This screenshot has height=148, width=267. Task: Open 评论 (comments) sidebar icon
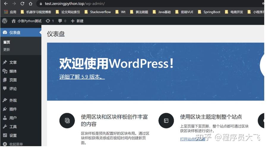tap(5, 89)
